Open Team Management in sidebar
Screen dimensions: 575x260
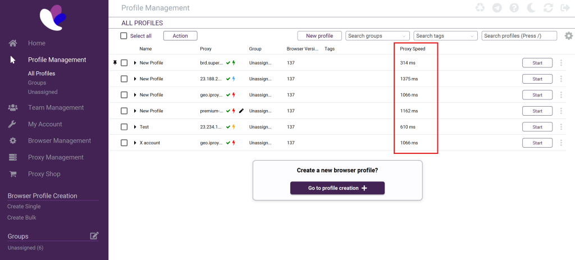coord(56,107)
